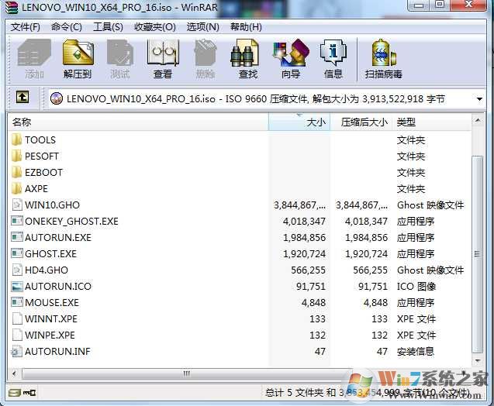
Task: Open the 帮助(H) menu
Action: pyautogui.click(x=246, y=27)
